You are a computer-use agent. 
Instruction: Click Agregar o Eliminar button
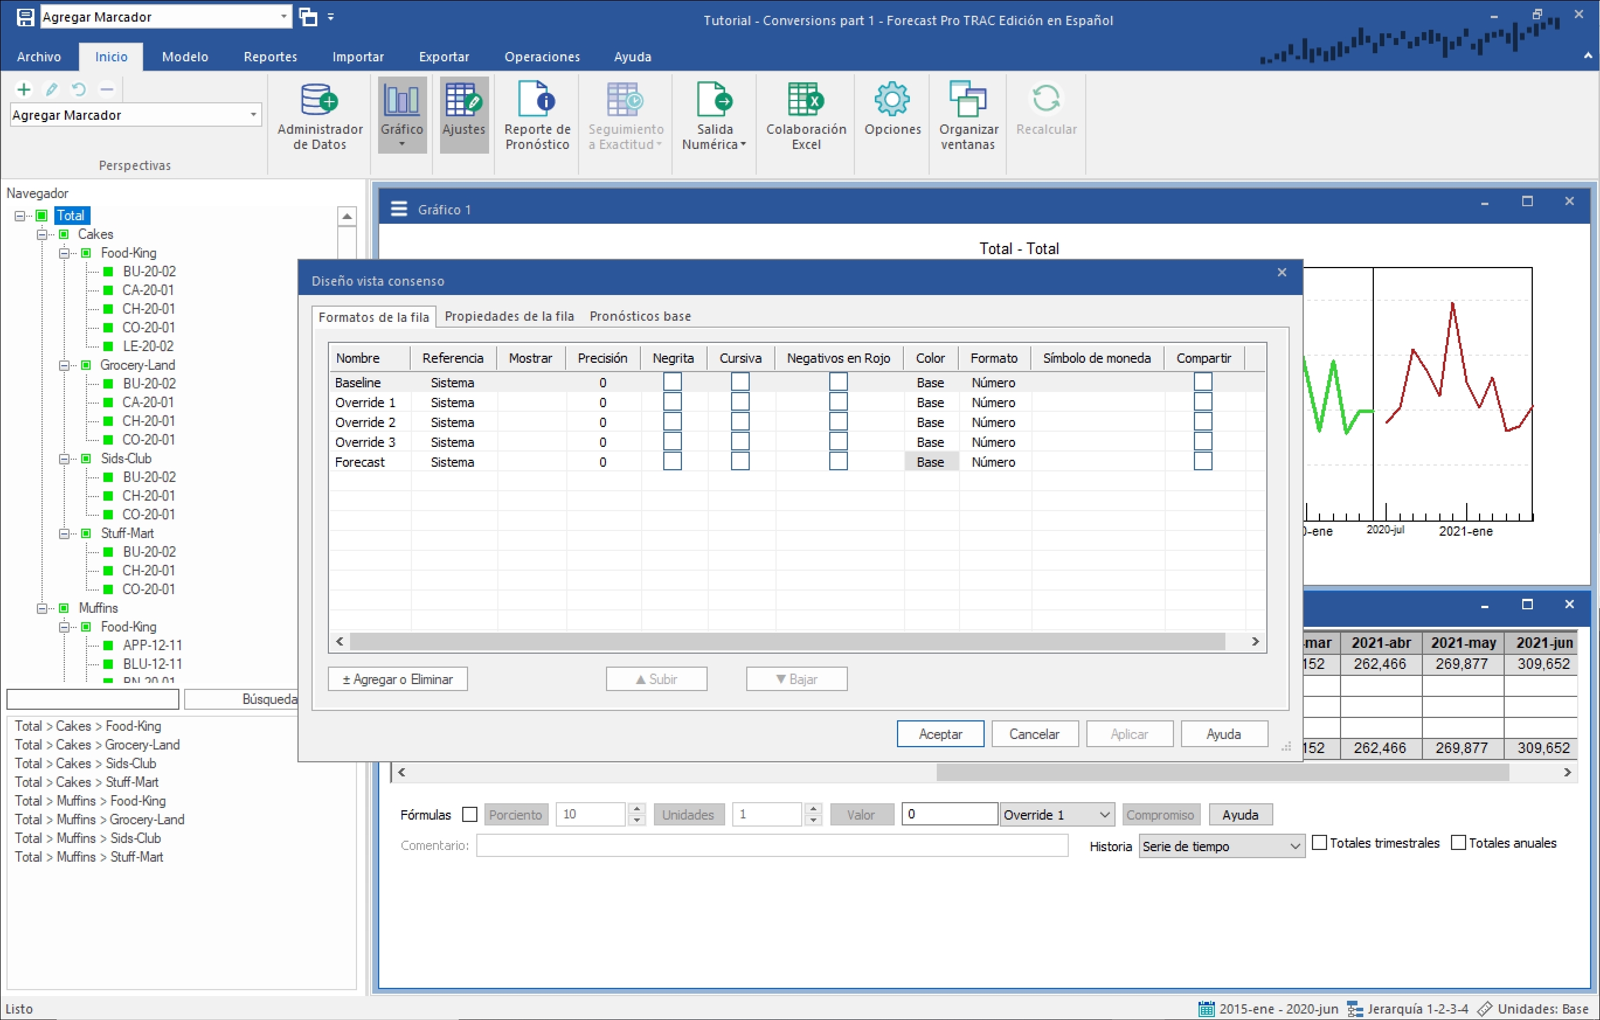click(x=397, y=679)
